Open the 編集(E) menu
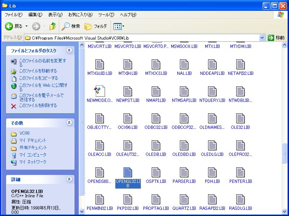289x216 pixels. click(x=35, y=15)
